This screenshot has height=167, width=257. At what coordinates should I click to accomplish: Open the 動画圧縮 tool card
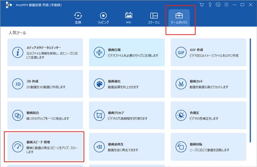coord(127,52)
